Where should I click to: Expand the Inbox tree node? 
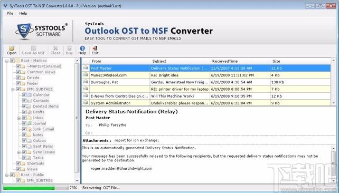[x=19, y=118]
